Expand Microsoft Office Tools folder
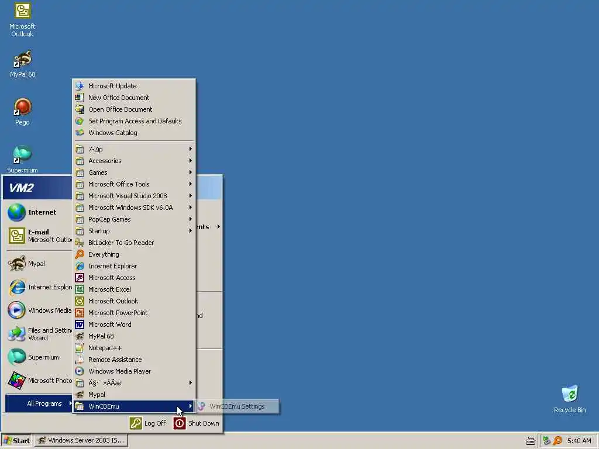This screenshot has width=599, height=449. [x=134, y=184]
